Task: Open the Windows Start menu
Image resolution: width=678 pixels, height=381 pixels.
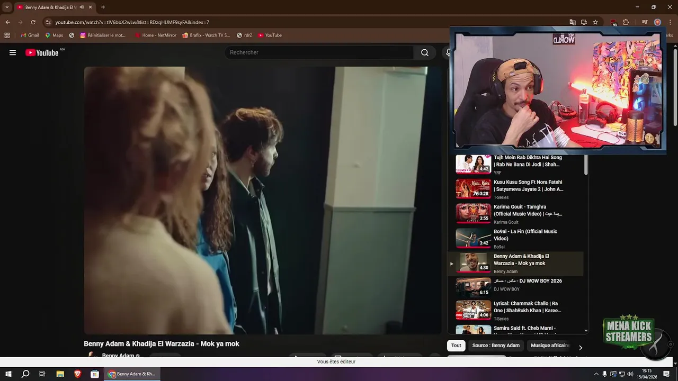Action: pyautogui.click(x=8, y=374)
